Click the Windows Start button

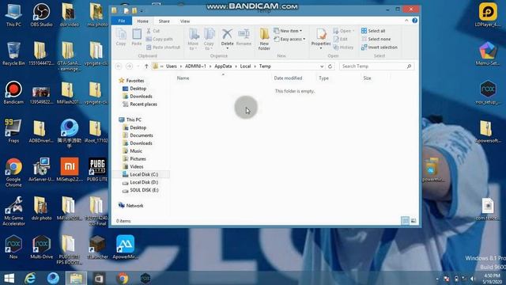pyautogui.click(x=9, y=278)
